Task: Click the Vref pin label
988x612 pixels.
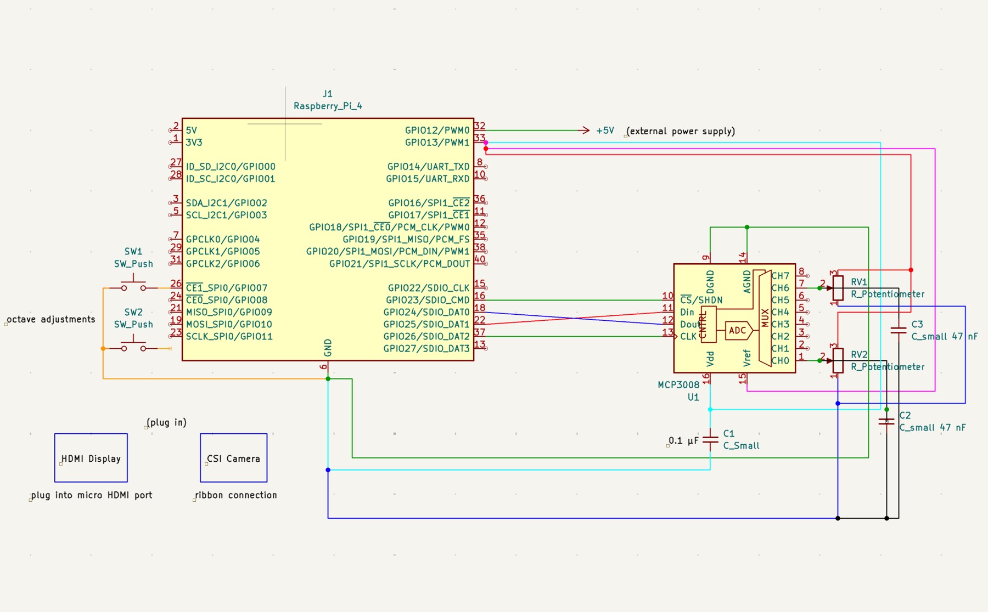Action: pos(746,358)
